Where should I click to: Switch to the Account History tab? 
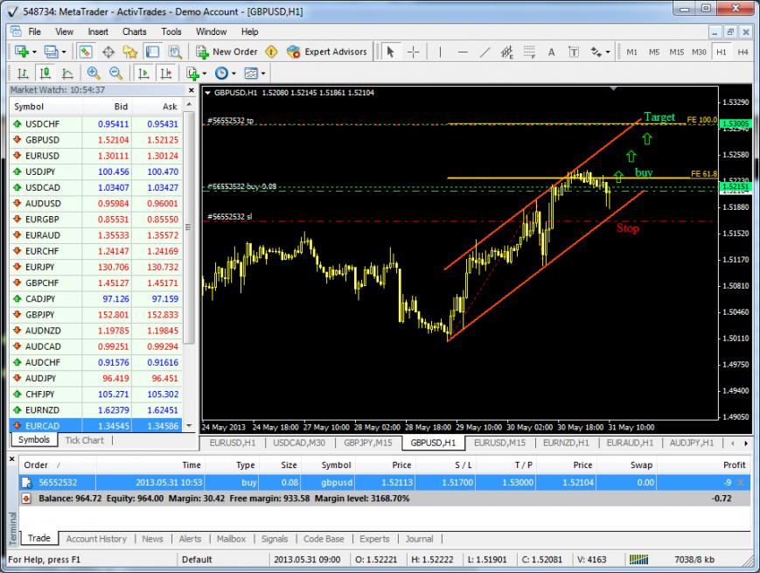(96, 539)
